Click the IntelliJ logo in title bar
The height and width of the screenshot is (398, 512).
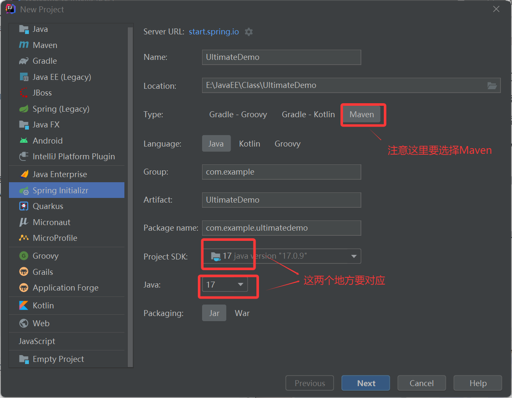tap(11, 9)
